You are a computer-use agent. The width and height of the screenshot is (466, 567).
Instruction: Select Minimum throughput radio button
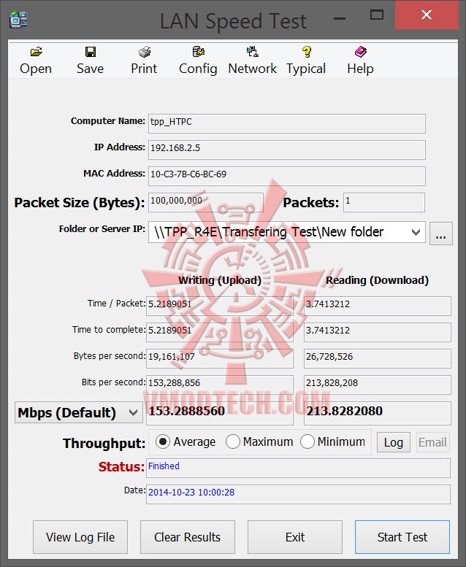[x=307, y=441]
